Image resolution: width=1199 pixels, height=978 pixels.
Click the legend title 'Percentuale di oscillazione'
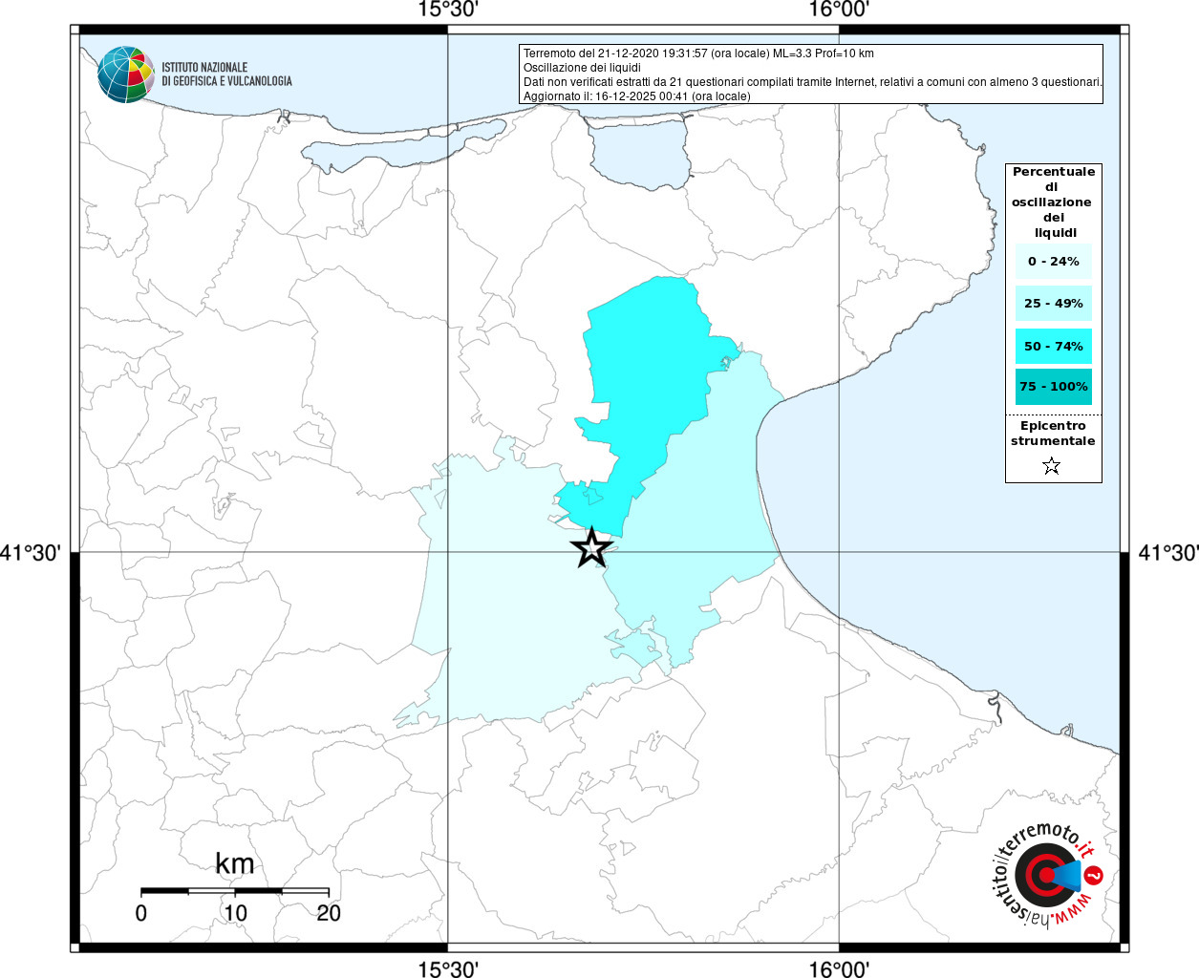click(x=1054, y=202)
